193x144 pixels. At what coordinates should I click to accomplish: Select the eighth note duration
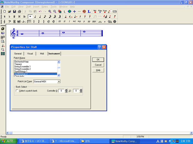[45, 16]
